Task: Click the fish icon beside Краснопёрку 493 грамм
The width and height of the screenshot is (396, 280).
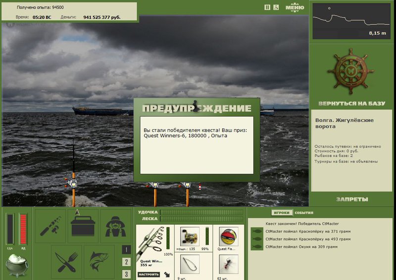Action: 257,239
